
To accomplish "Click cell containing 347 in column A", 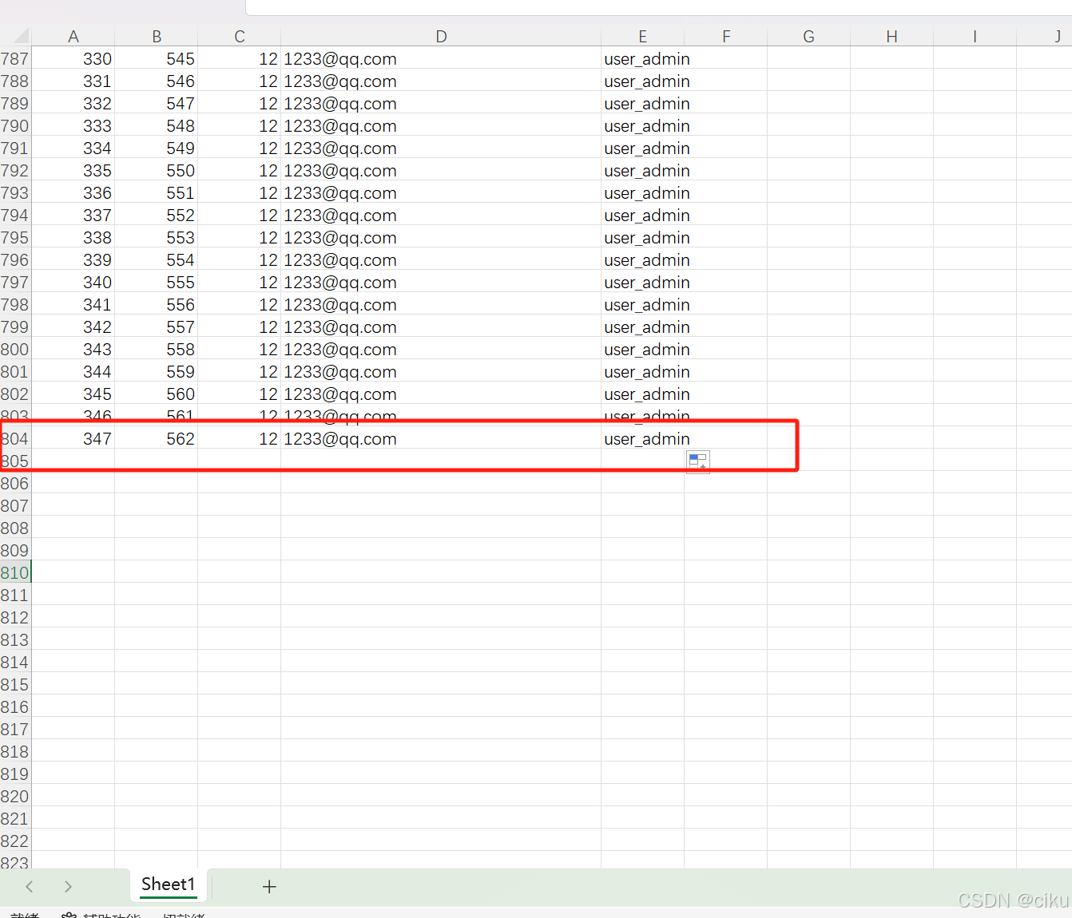I will click(x=73, y=439).
